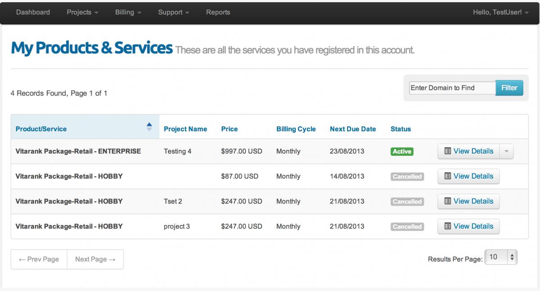
Task: Toggle the Product/Service sort arrow icon
Action: pyautogui.click(x=149, y=127)
